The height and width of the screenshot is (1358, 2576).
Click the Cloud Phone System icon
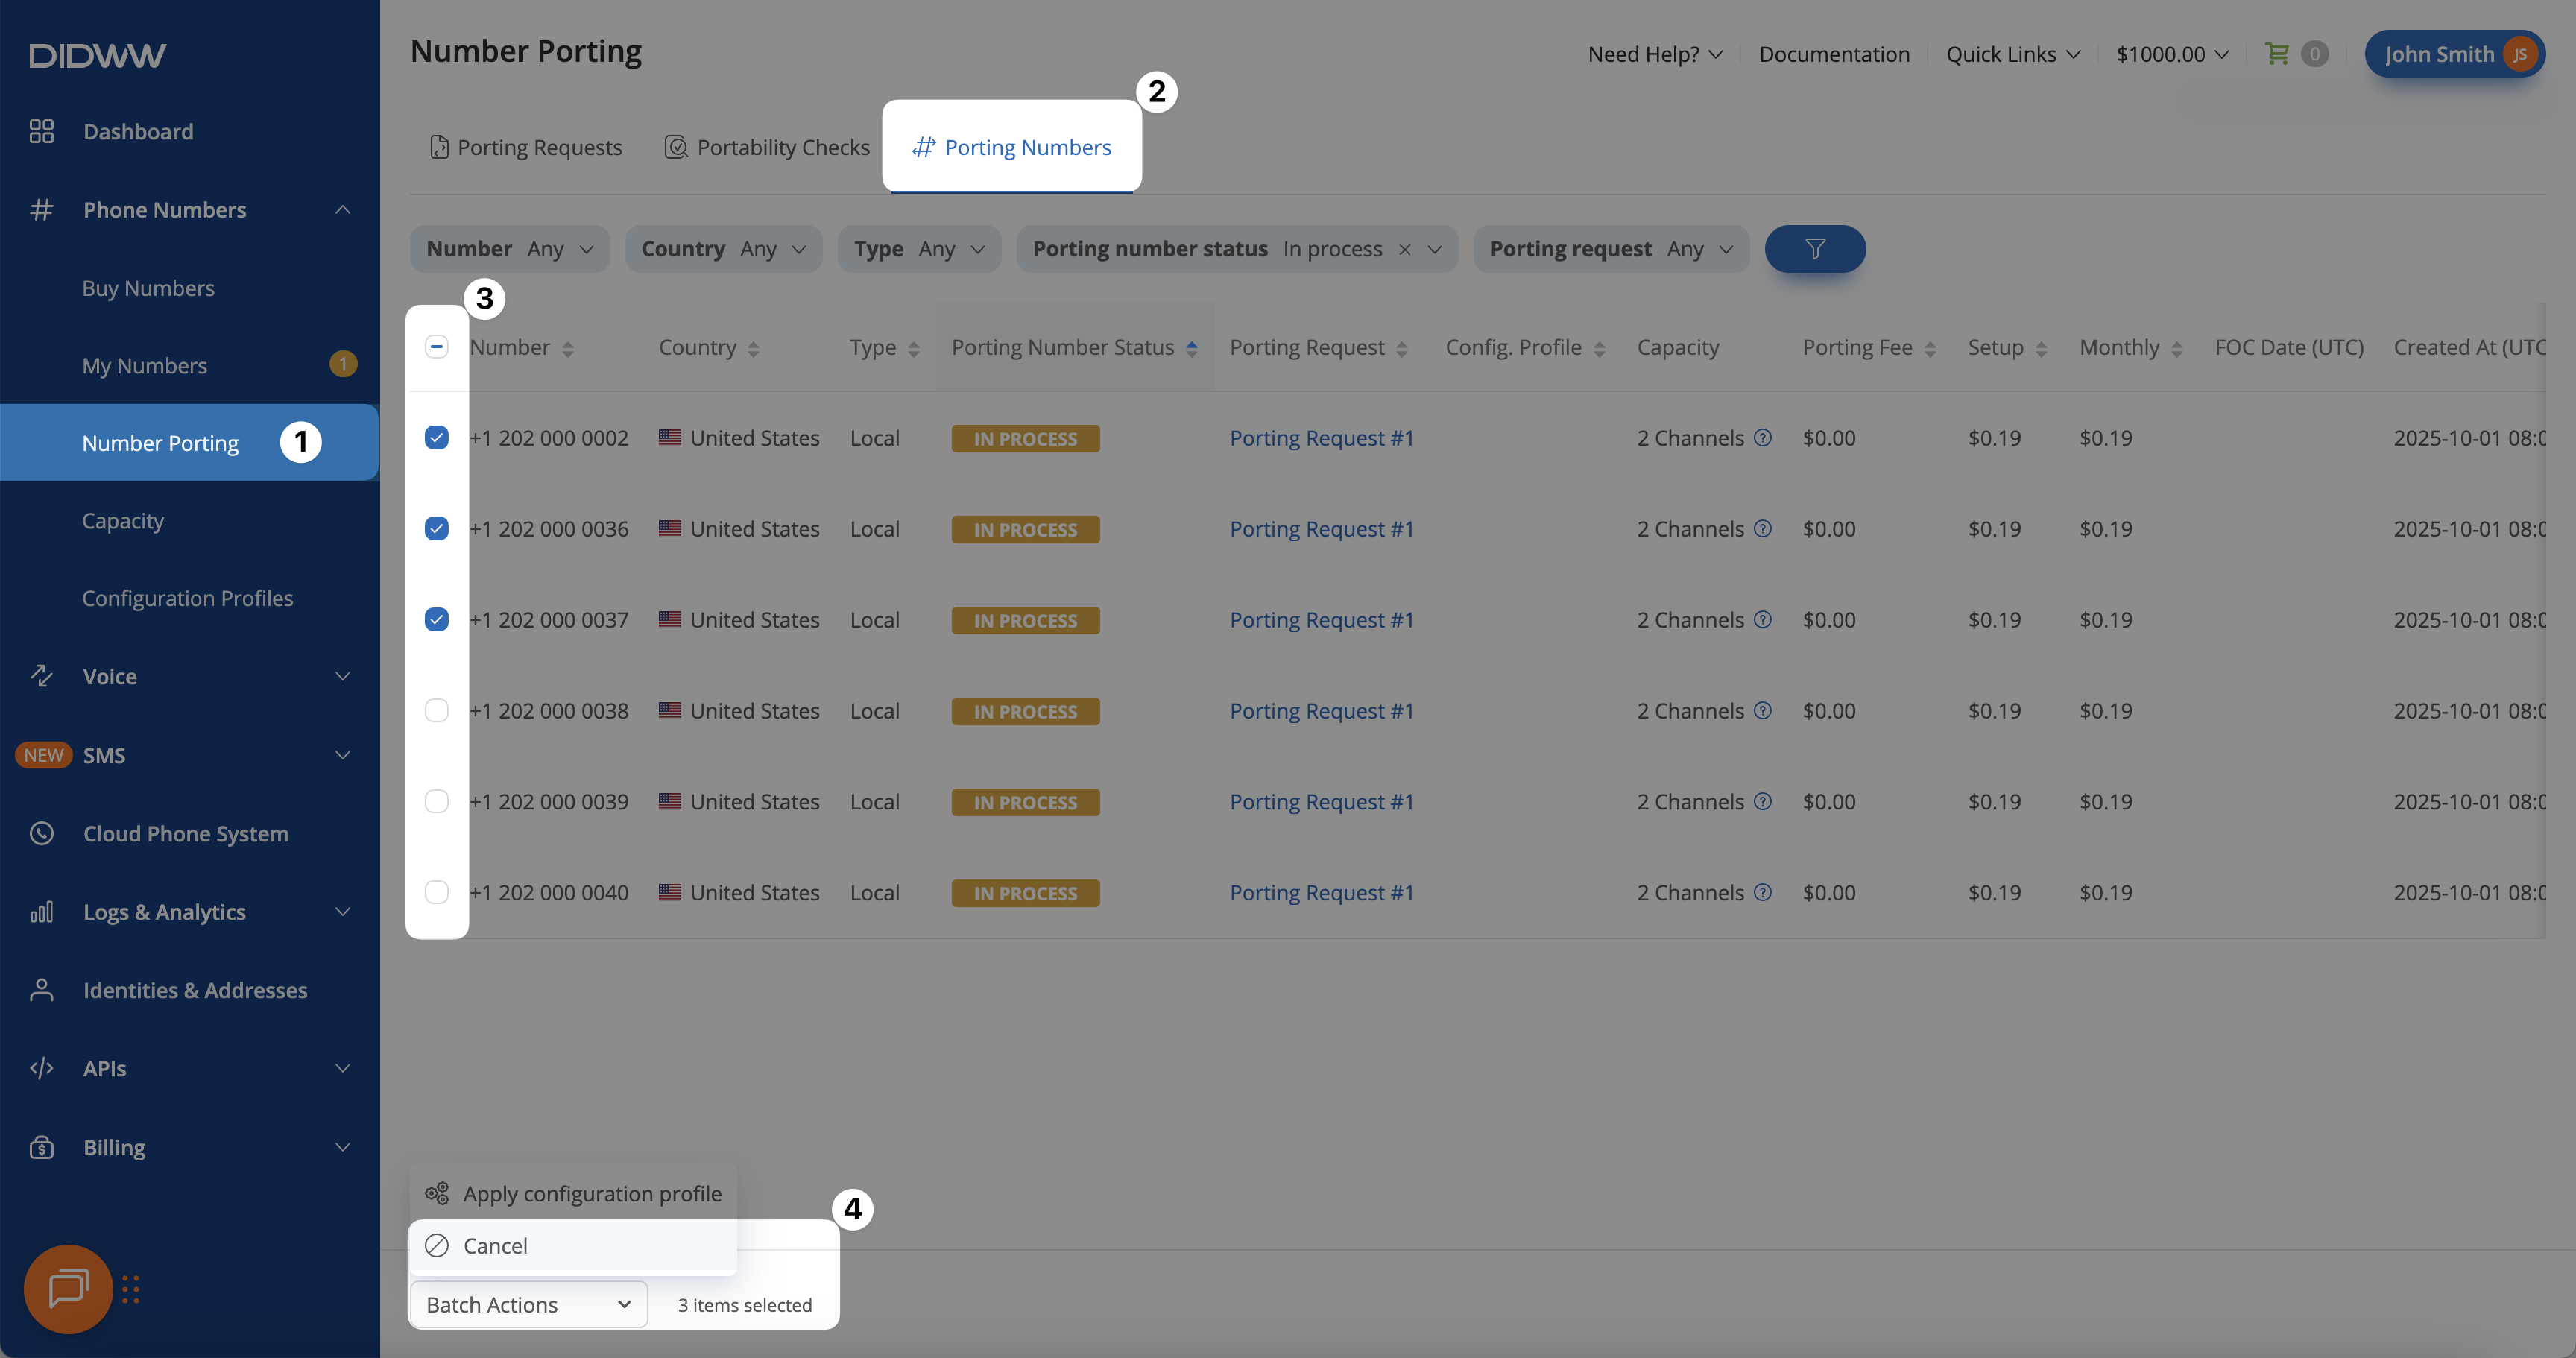pyautogui.click(x=41, y=833)
